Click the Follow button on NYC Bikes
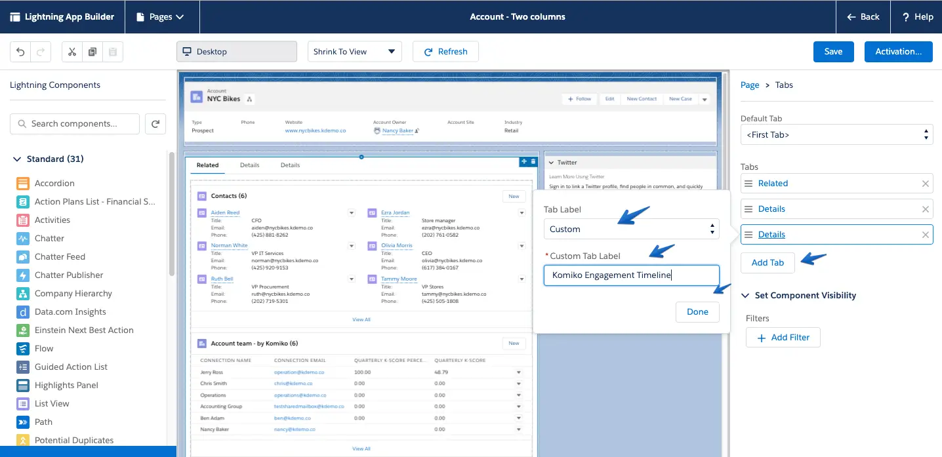 click(579, 99)
